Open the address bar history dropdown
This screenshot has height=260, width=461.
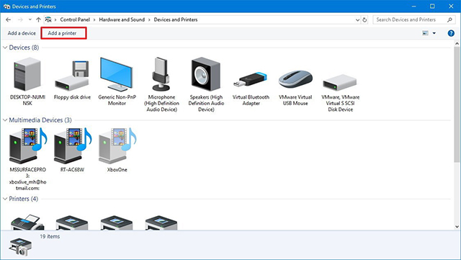[x=357, y=20]
